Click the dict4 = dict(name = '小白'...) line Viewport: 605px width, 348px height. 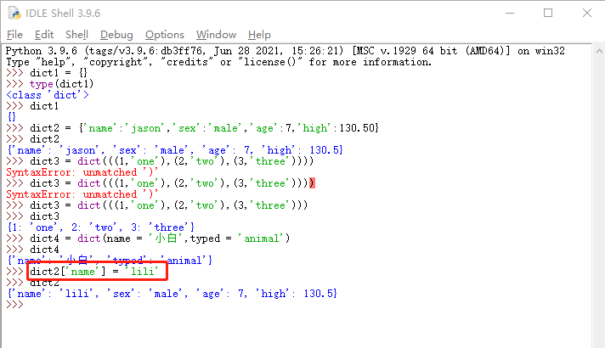click(x=160, y=239)
